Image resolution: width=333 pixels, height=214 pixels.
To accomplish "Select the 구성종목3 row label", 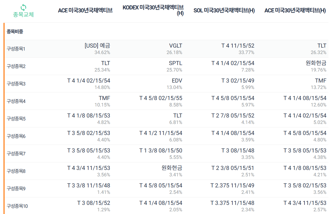I will point(16,84).
